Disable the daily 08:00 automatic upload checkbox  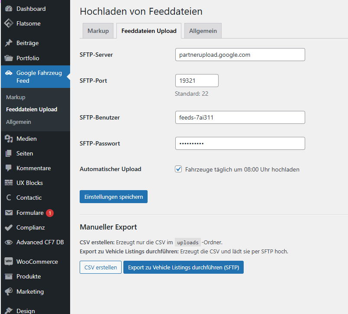click(178, 169)
